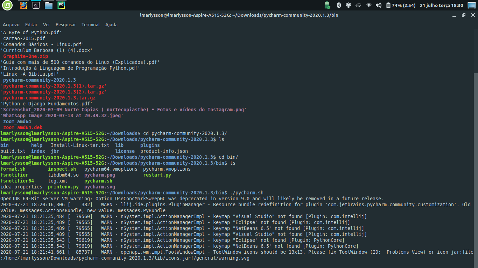This screenshot has height=268, width=478.
Task: Click the cartao-2015.pdf entry
Action: [x=24, y=38]
